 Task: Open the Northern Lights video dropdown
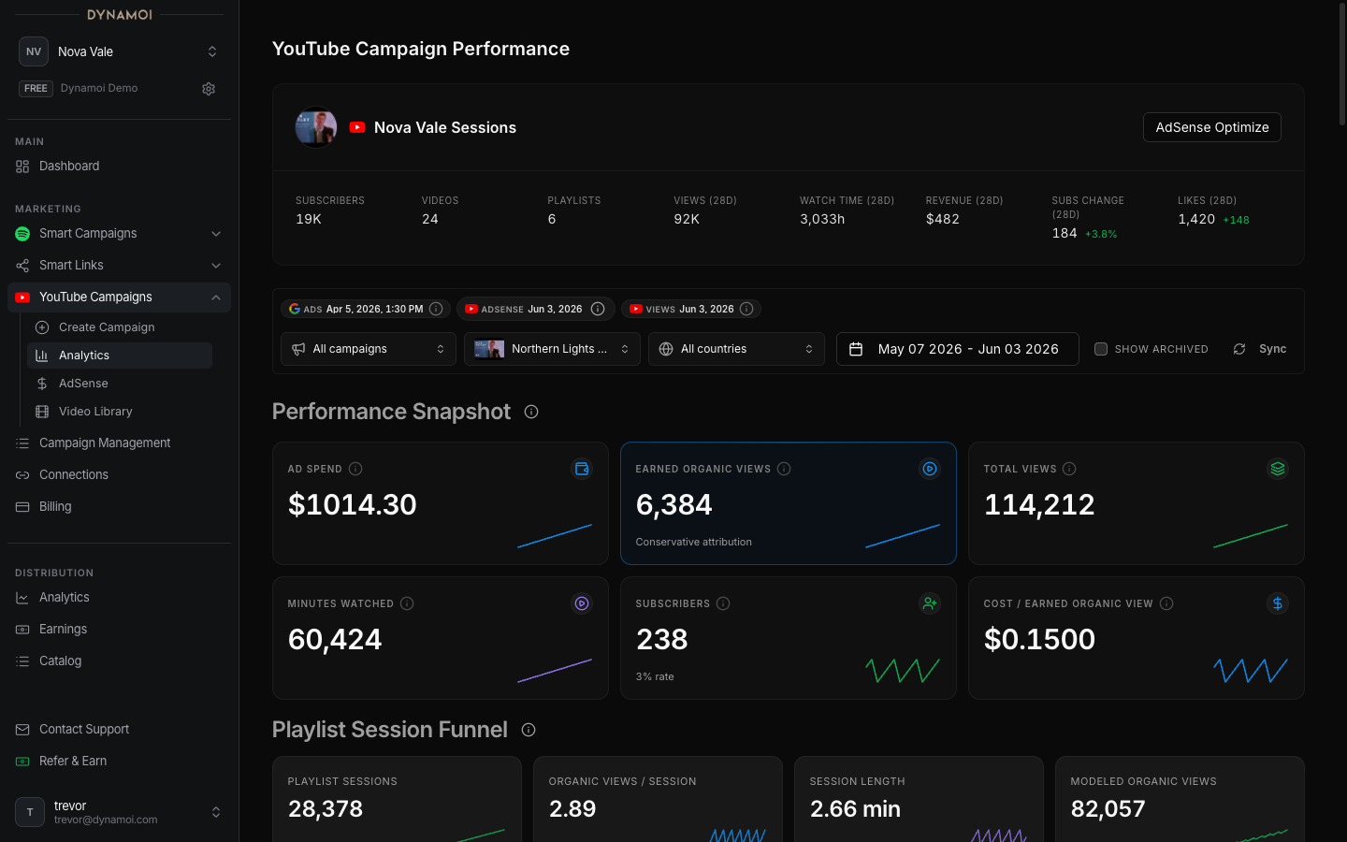552,349
